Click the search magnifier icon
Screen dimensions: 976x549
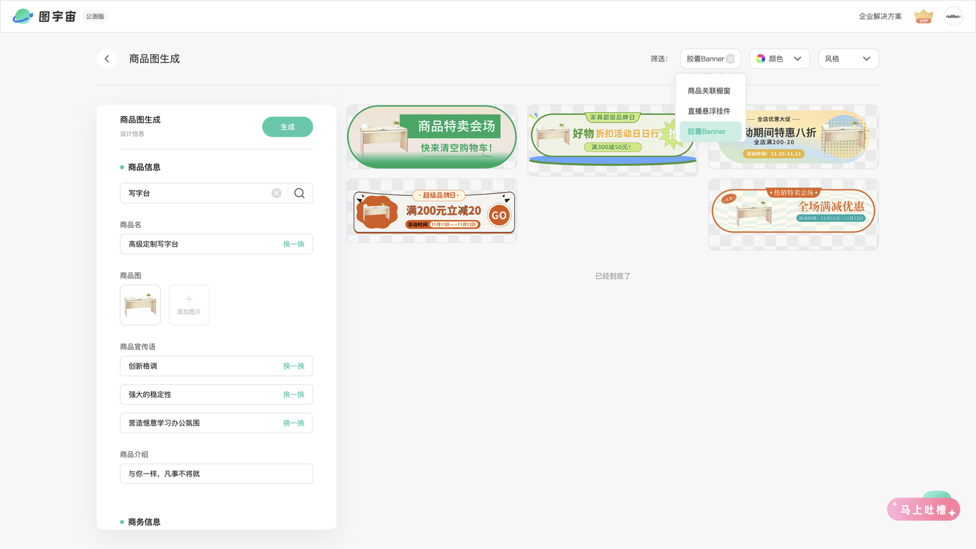pos(299,193)
